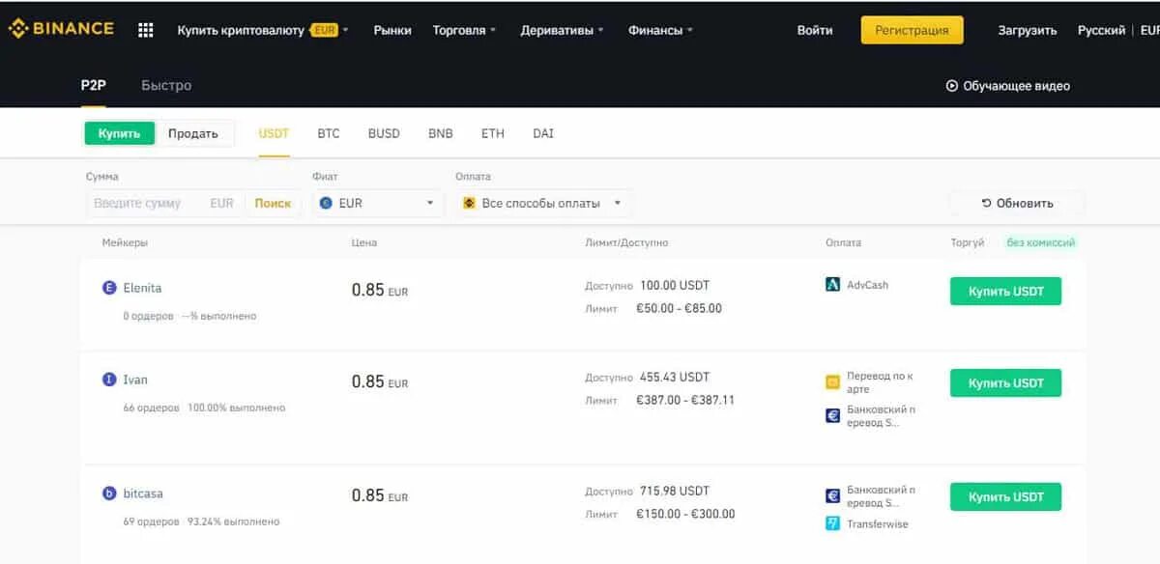Select the DAI coin tab

[543, 133]
